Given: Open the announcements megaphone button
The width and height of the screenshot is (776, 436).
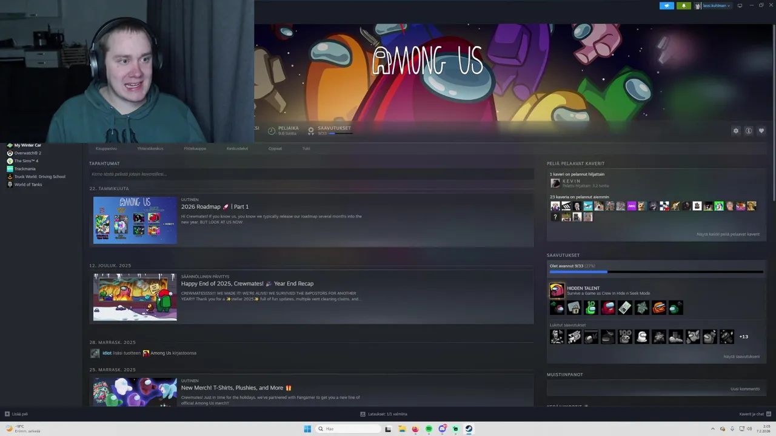Looking at the screenshot, I should point(667,5).
